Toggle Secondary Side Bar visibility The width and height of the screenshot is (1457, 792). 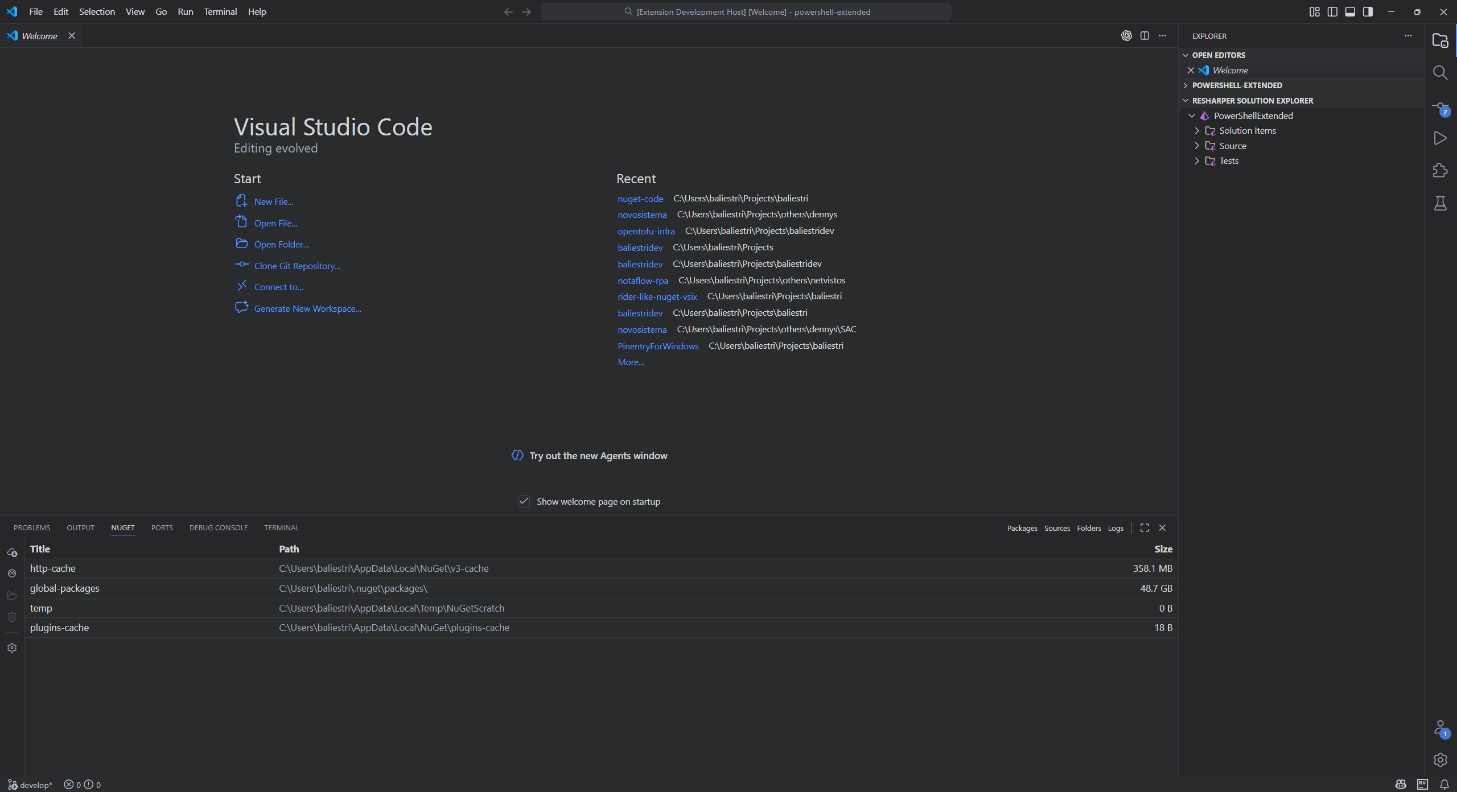point(1368,12)
